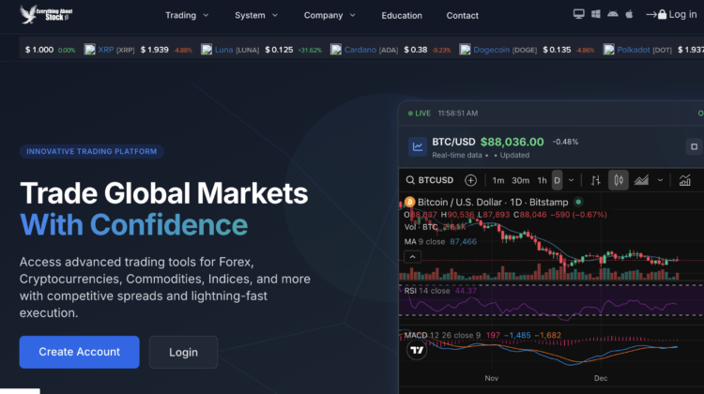704x394 pixels.
Task: Select the Area chart style icon
Action: tap(641, 180)
